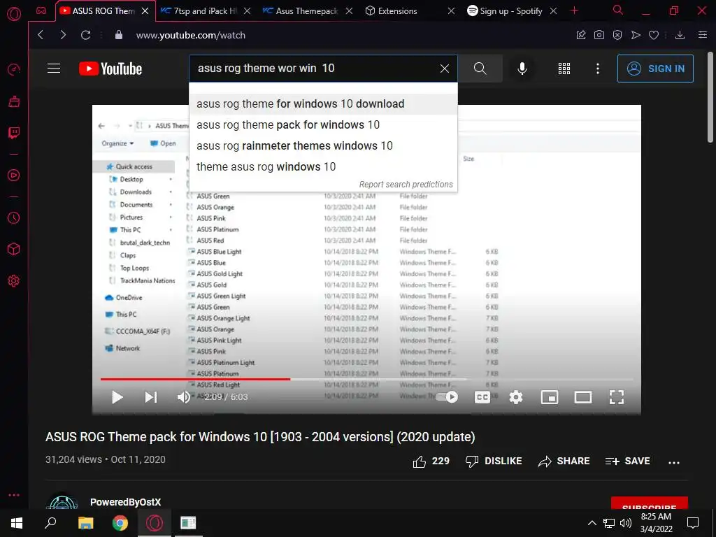Screen dimensions: 716x537
Task: Click Report search predictions link
Action: (x=406, y=185)
